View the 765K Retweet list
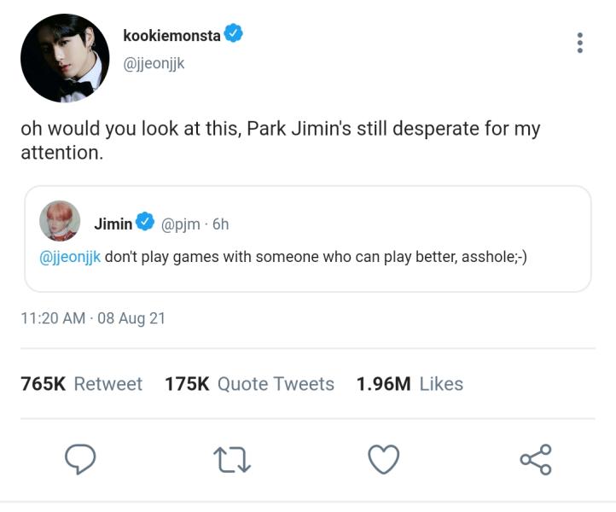This screenshot has width=616, height=512. click(82, 384)
